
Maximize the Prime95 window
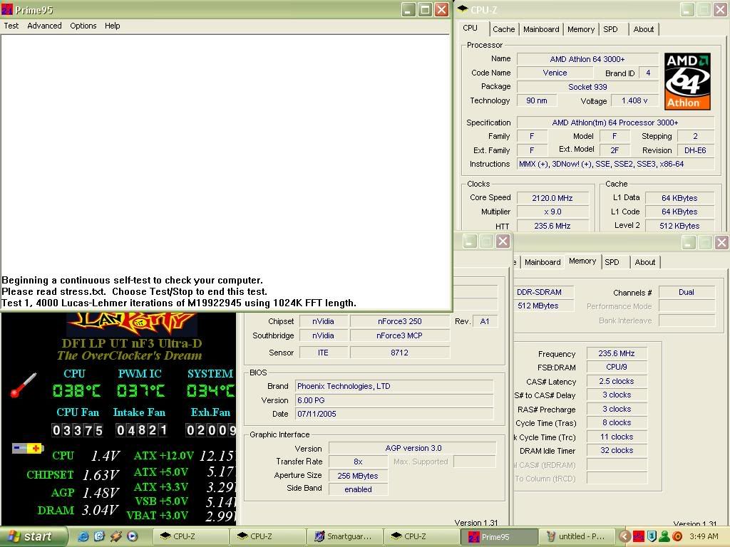pos(425,10)
